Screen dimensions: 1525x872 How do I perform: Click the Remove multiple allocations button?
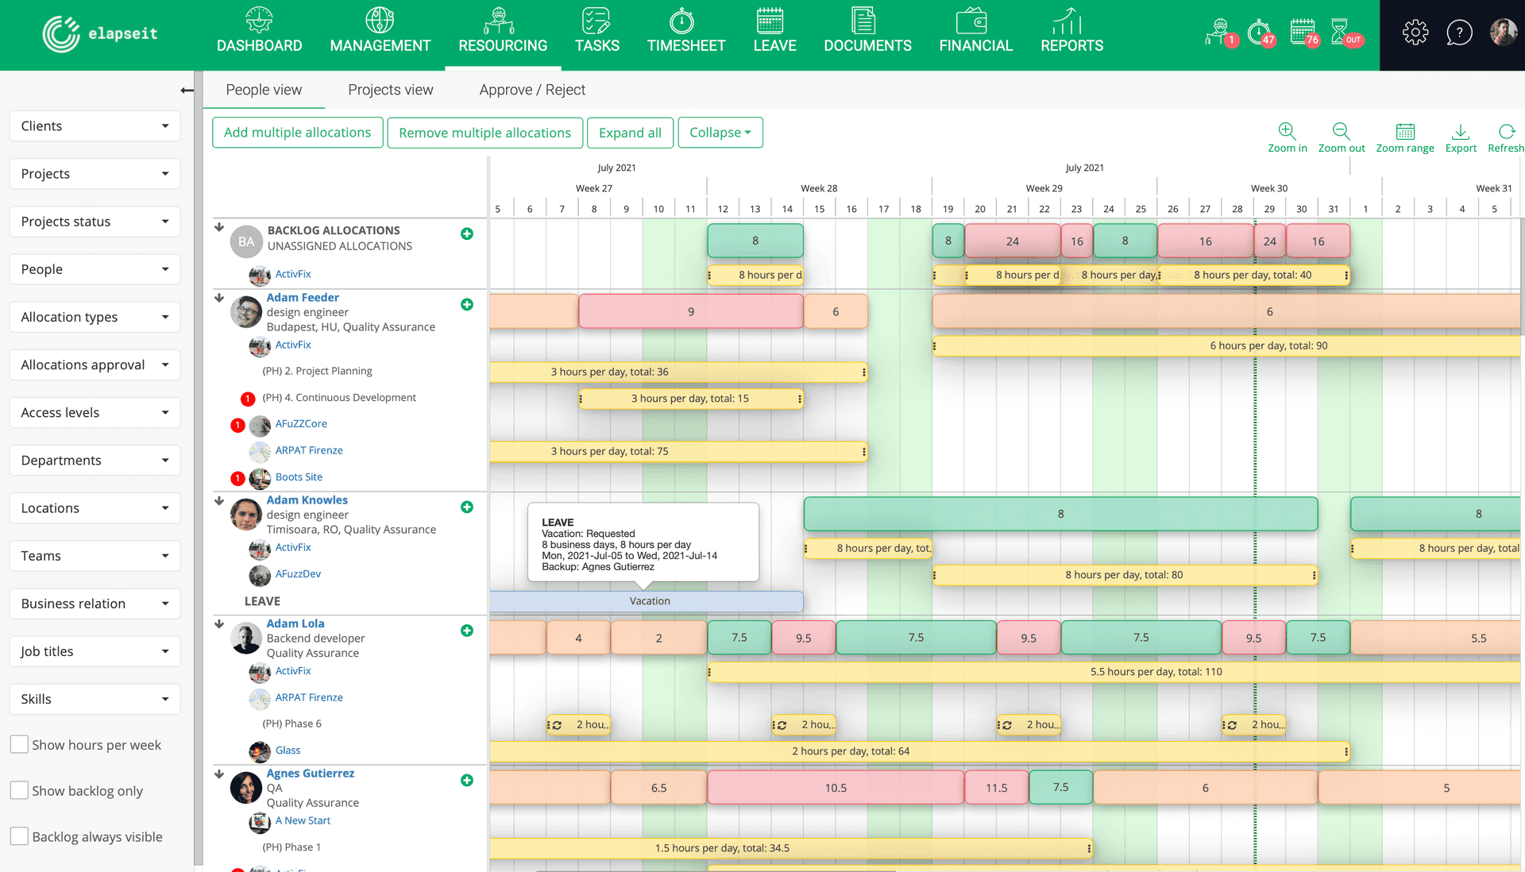(x=485, y=132)
